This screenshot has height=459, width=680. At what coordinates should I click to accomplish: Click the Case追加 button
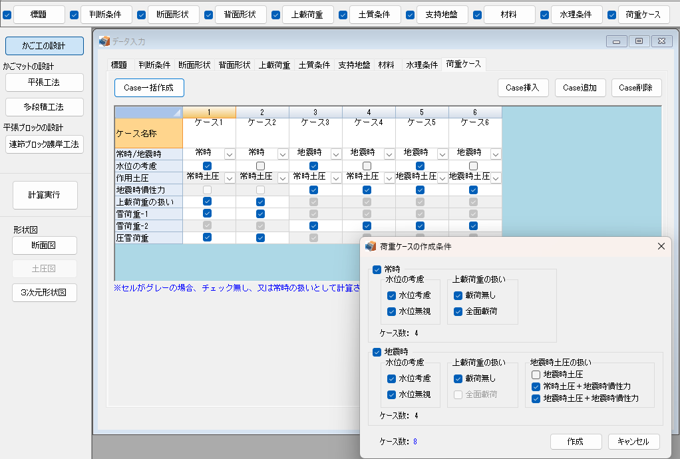pyautogui.click(x=580, y=88)
